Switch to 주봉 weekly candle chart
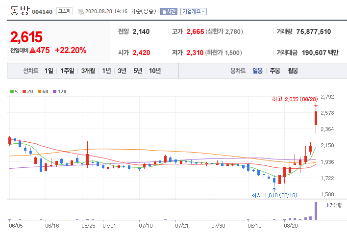This screenshot has height=236, width=347. 275,71
